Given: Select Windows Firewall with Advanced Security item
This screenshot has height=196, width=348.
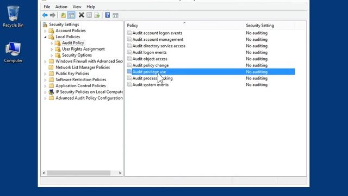Looking at the screenshot, I should [89, 62].
